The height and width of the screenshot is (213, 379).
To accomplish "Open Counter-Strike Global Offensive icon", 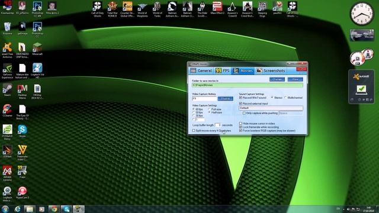I will click(127, 9).
